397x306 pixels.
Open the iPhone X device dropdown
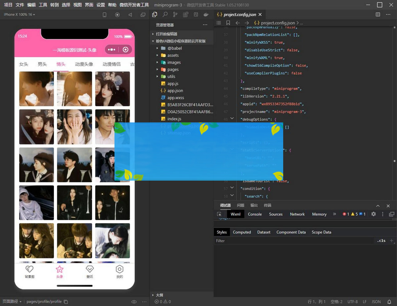pos(19,15)
